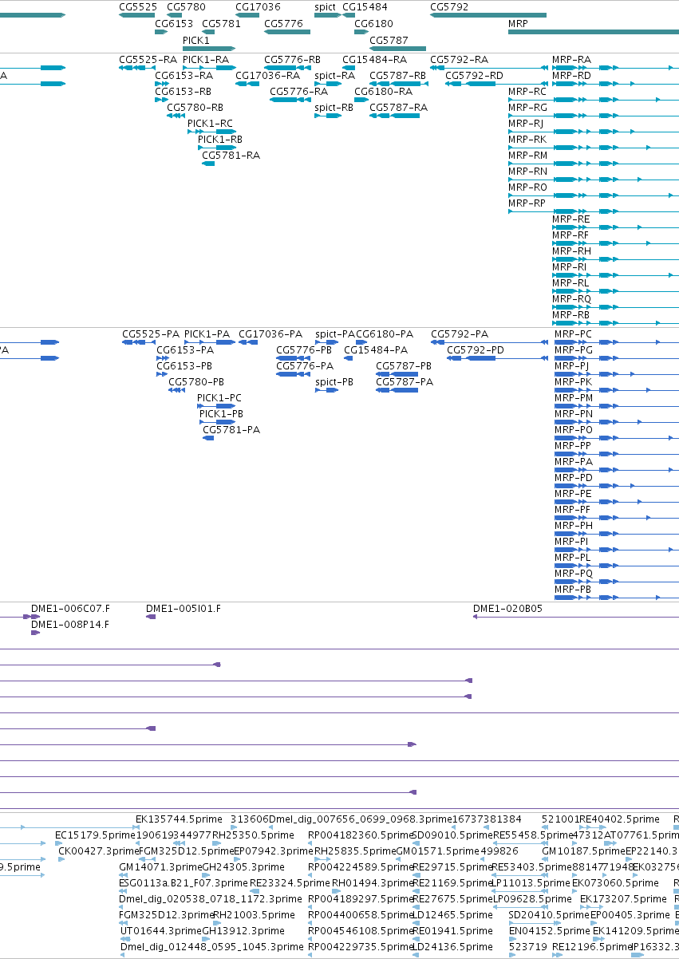Click protein label CG5787-PB
The height and width of the screenshot is (959, 679).
tap(404, 366)
